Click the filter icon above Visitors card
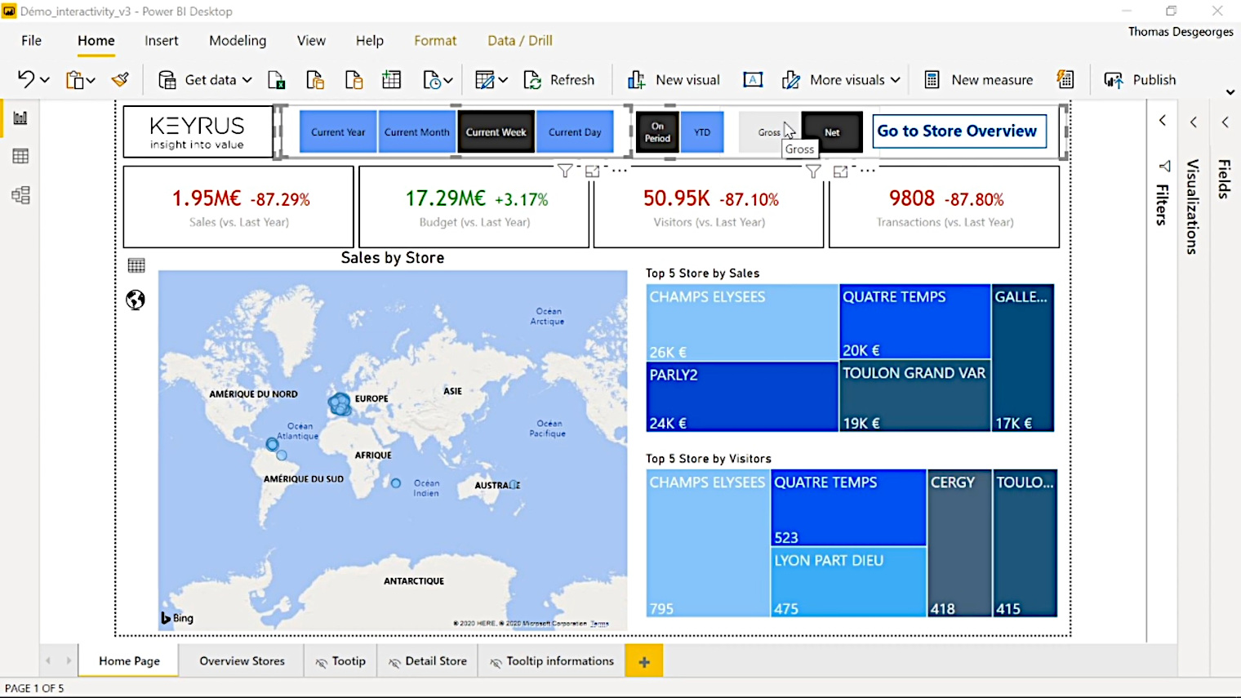Screen dimensions: 1241x698 [x=813, y=171]
